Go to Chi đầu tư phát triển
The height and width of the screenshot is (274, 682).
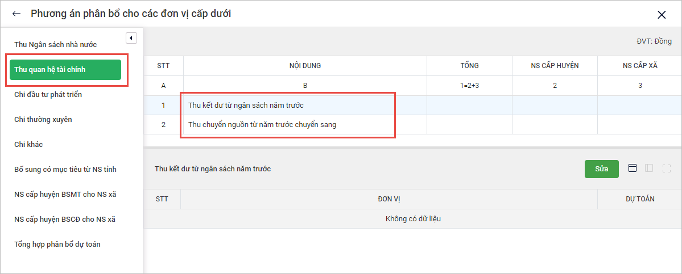[48, 94]
